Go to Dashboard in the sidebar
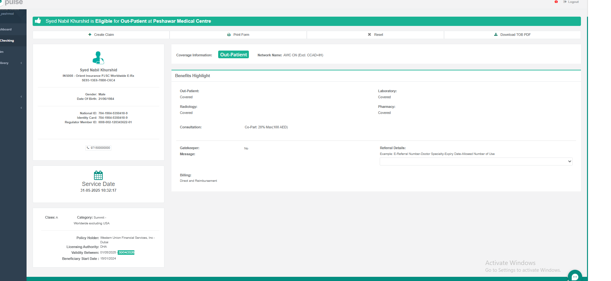 coord(6,29)
